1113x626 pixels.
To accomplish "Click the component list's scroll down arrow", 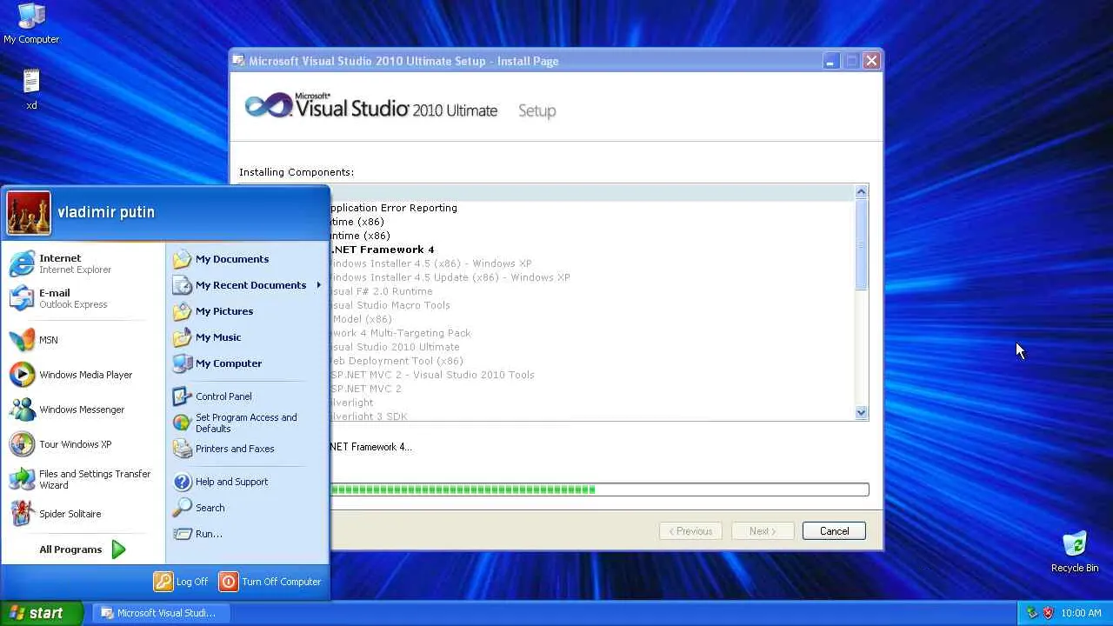I will point(862,413).
